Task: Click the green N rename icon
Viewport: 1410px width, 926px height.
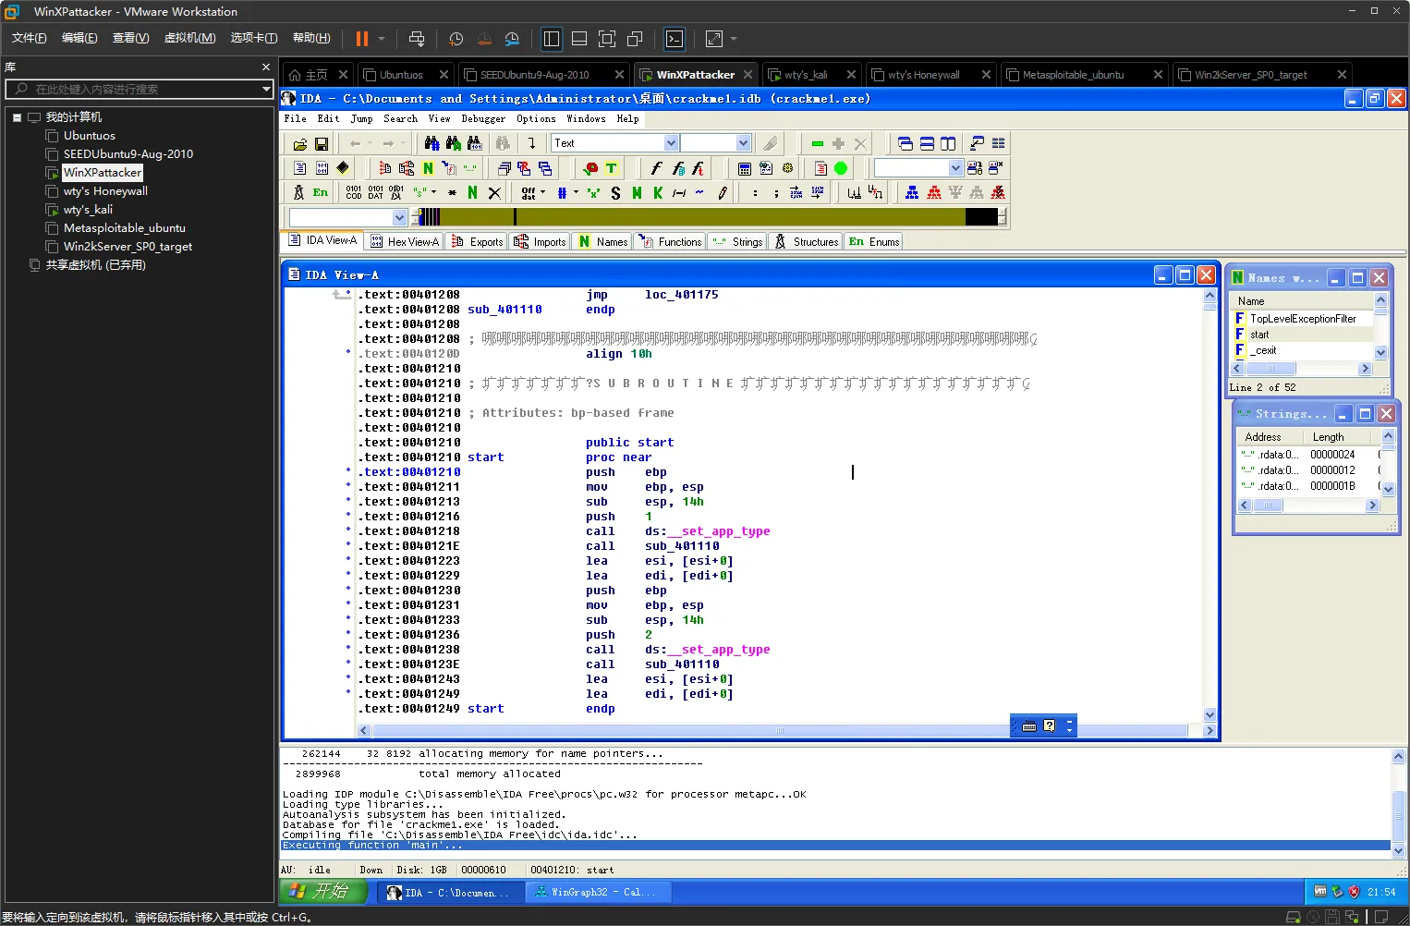Action: pos(428,168)
